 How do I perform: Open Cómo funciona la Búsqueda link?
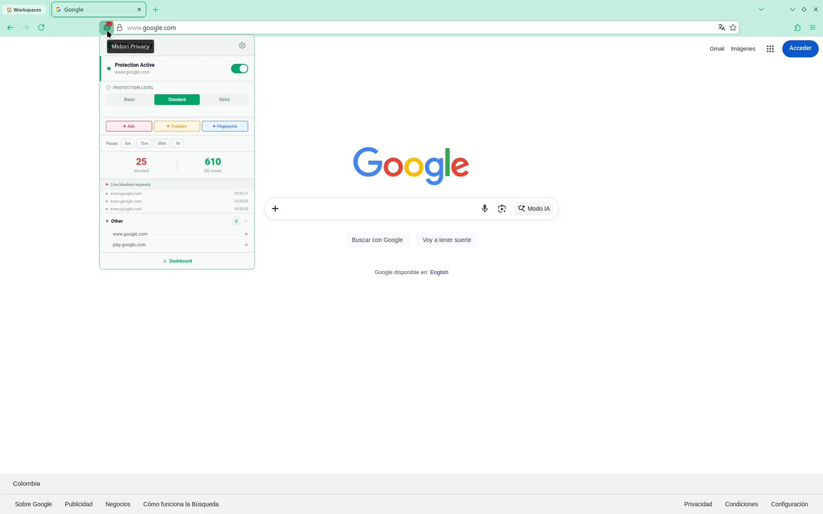tap(181, 504)
